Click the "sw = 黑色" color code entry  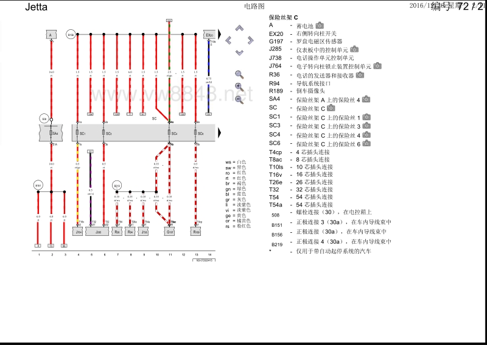click(236, 168)
